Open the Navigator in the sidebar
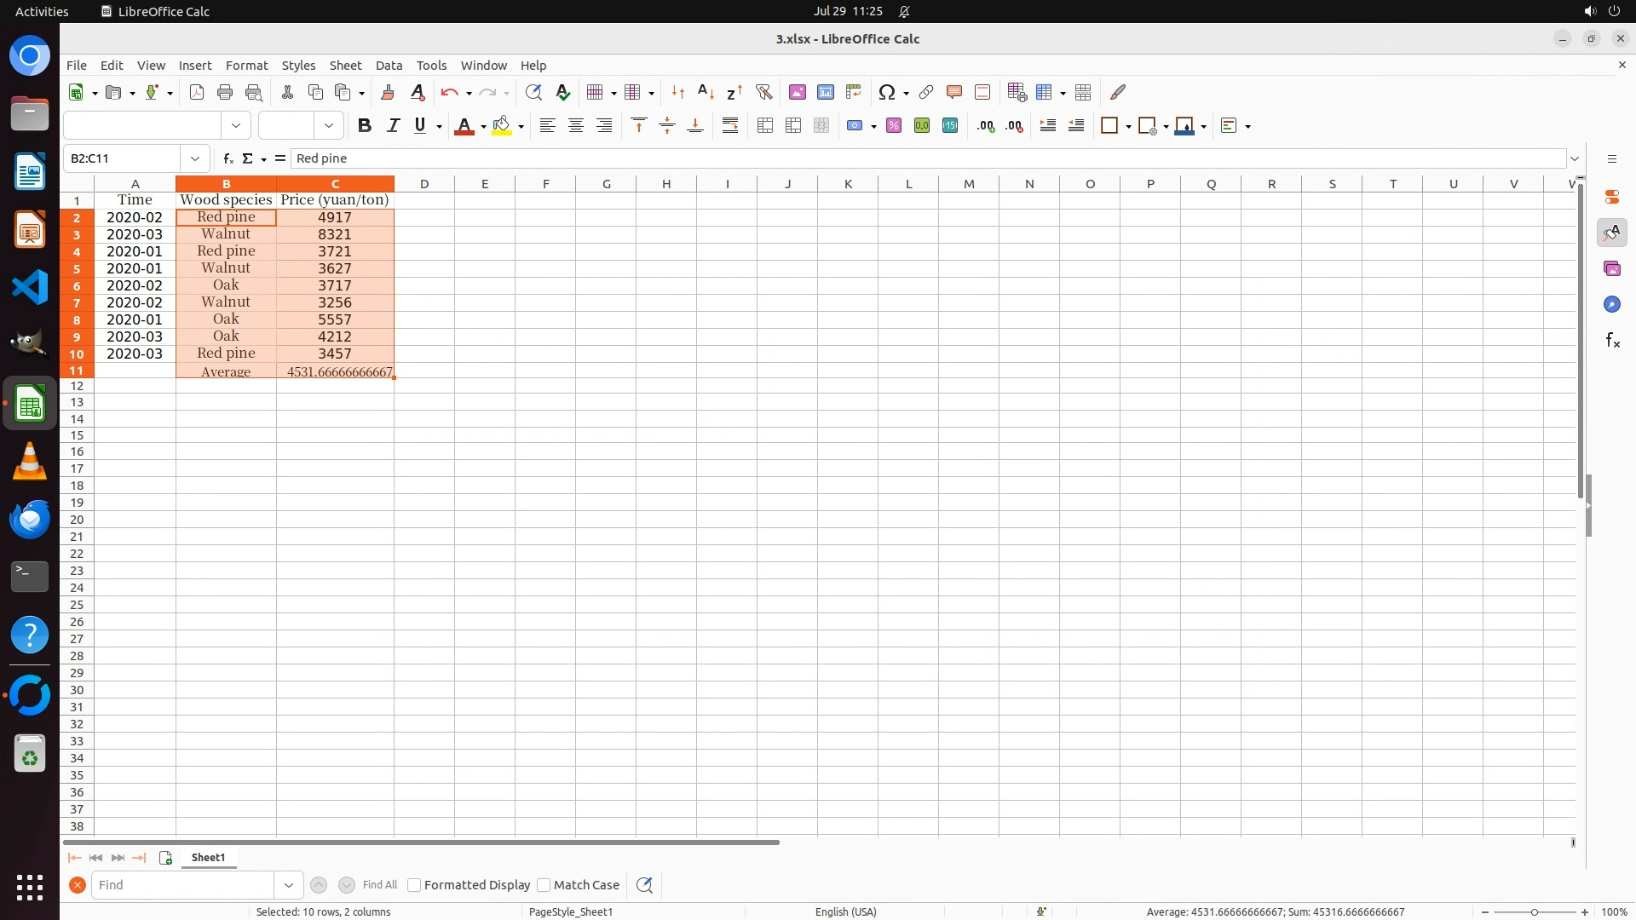1636x920 pixels. (x=1611, y=304)
